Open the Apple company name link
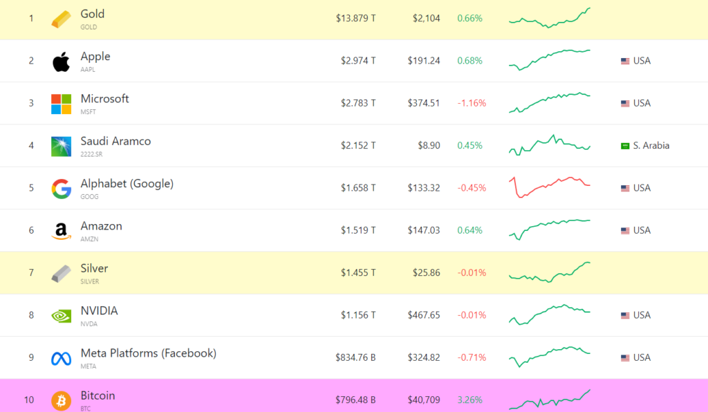 click(95, 57)
